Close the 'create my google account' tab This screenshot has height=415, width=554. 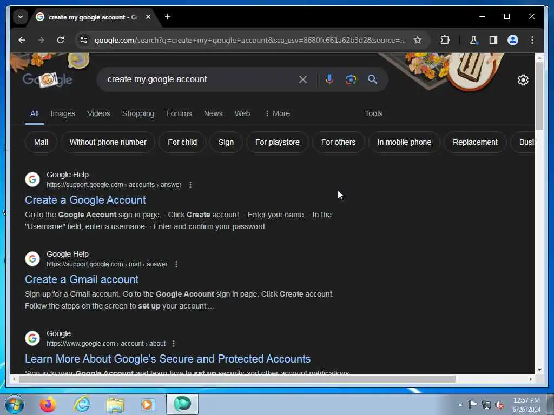pyautogui.click(x=148, y=17)
